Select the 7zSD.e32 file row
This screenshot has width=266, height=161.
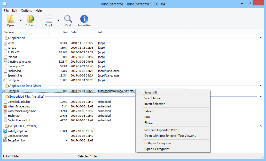(94, 52)
